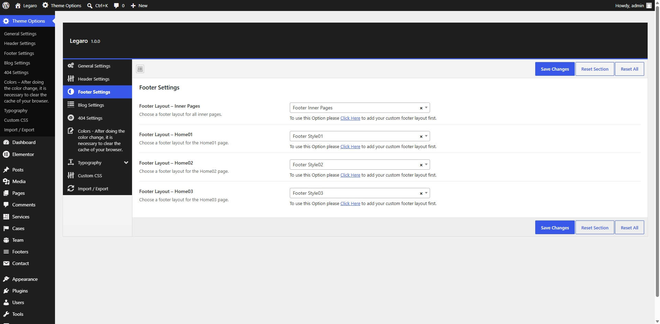Click the top Save Changes button
This screenshot has width=660, height=324.
[x=554, y=69]
